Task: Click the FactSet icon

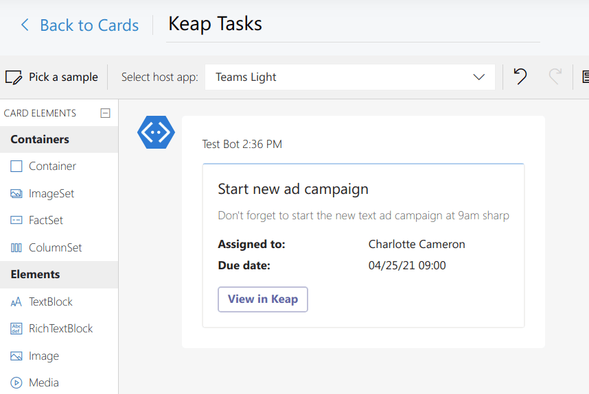Action: [x=16, y=220]
